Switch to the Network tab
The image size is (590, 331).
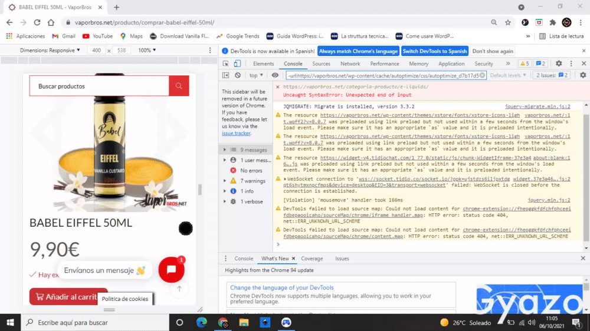350,64
